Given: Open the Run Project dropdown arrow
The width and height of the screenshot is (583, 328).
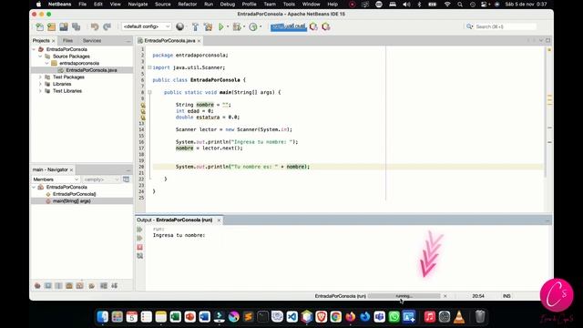Looking at the screenshot, I should (x=228, y=26).
